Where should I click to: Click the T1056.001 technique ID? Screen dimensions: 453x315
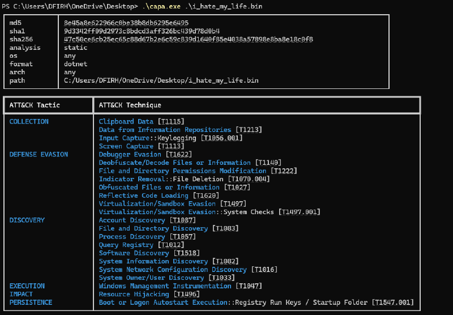click(x=221, y=138)
